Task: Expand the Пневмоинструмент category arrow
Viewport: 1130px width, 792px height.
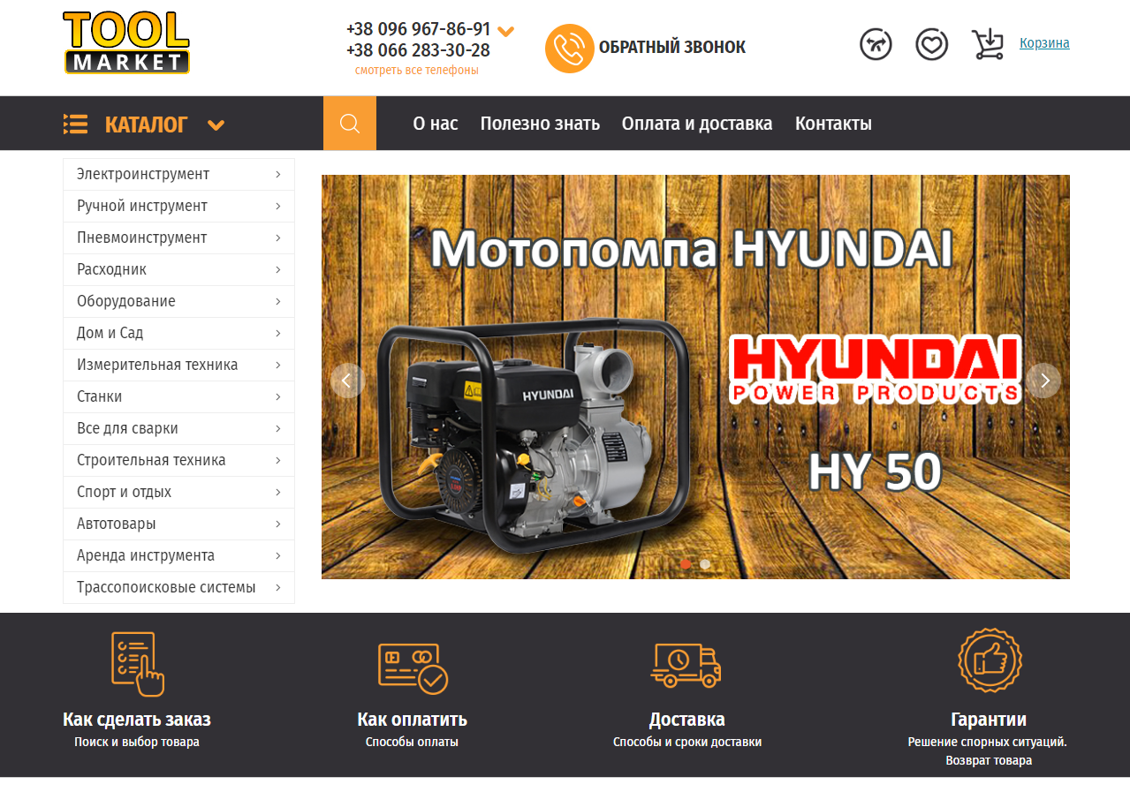Action: pyautogui.click(x=277, y=238)
